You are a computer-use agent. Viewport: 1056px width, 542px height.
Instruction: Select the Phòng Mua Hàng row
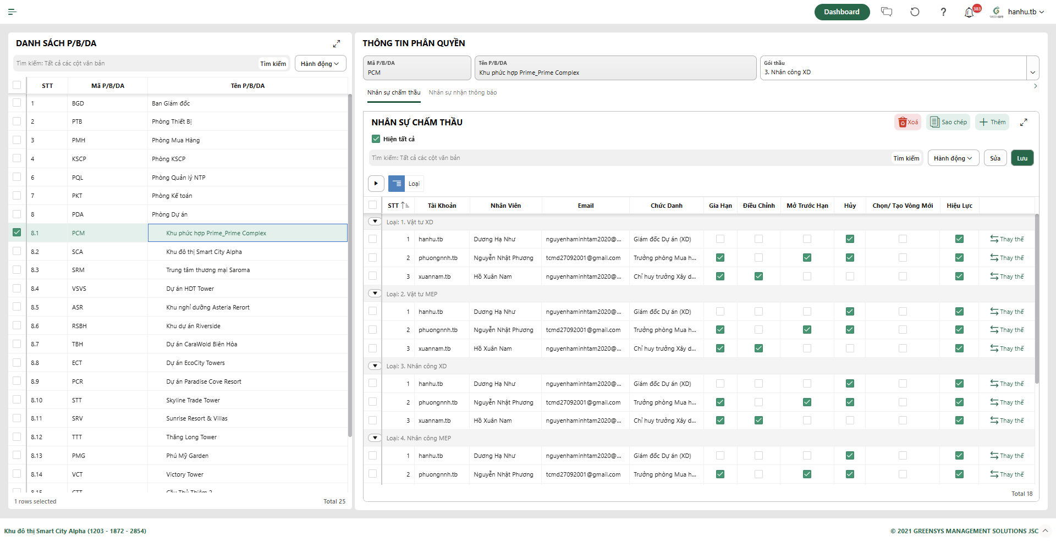178,140
